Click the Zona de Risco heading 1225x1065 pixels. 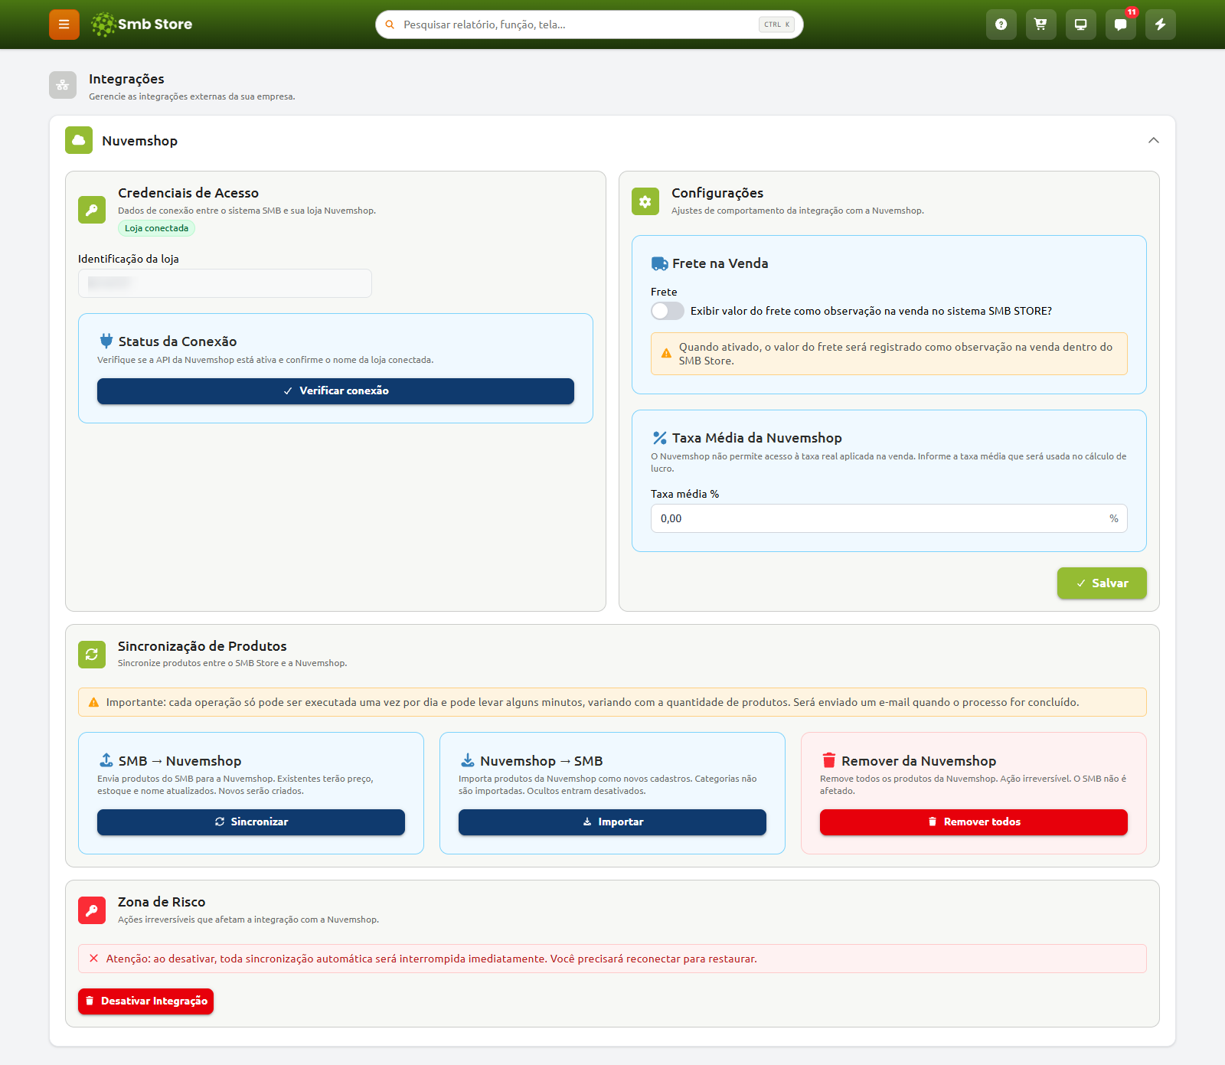pyautogui.click(x=162, y=902)
